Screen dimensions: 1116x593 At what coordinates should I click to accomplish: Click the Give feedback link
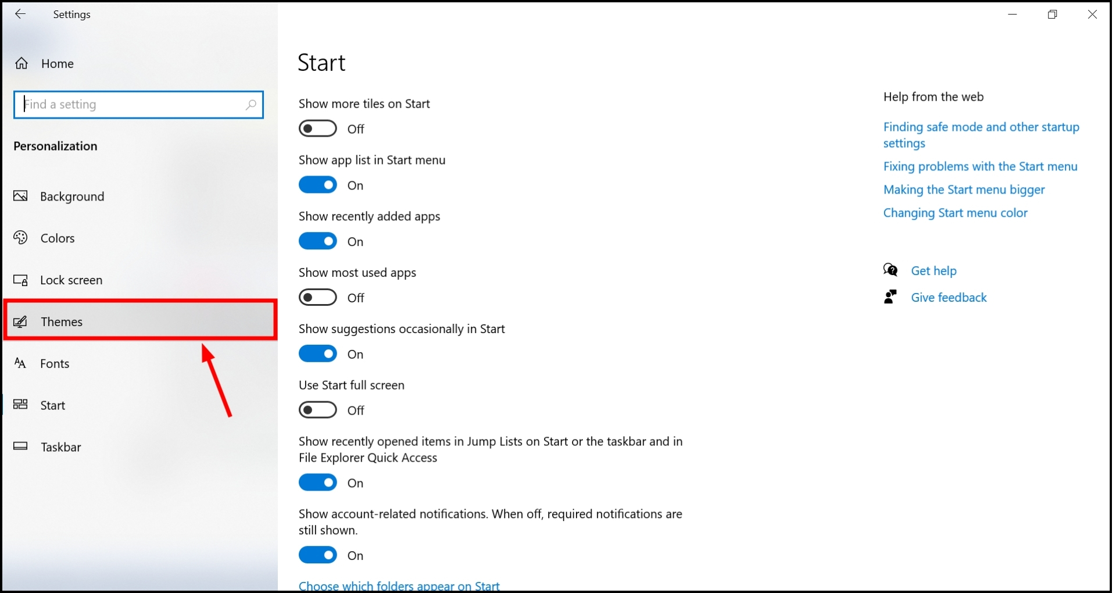tap(949, 298)
